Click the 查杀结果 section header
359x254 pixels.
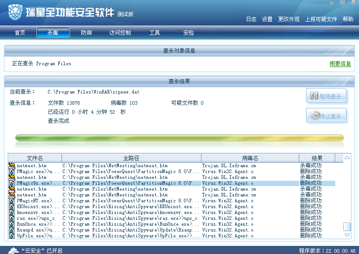pos(179,81)
